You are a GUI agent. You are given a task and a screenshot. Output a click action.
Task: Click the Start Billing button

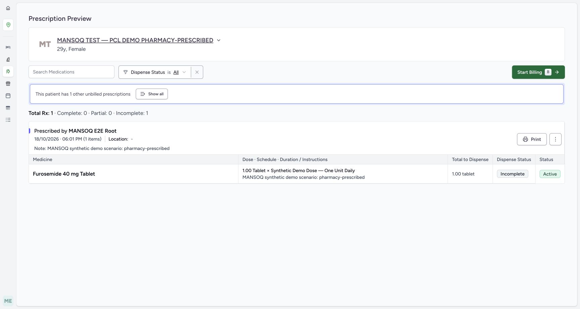click(x=538, y=72)
